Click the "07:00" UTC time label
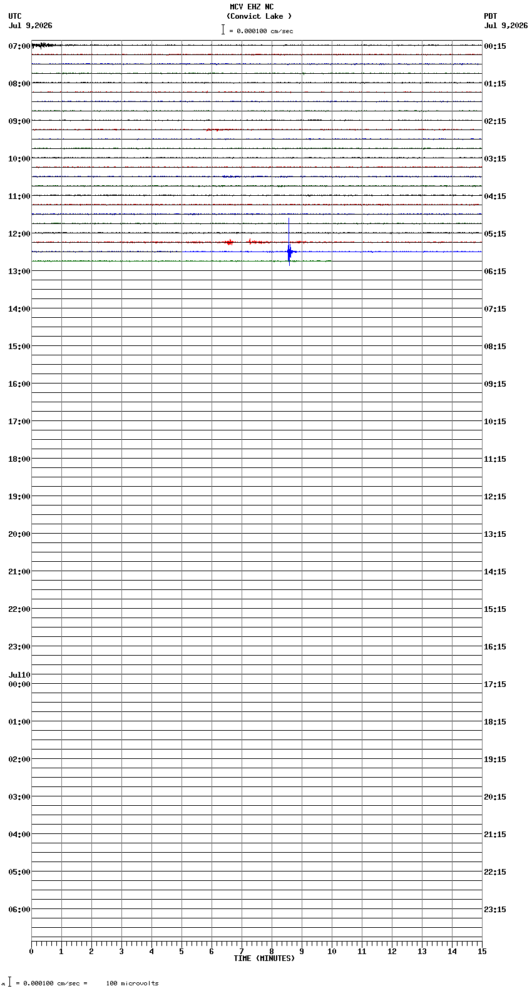The height and width of the screenshot is (991, 532). (19, 46)
